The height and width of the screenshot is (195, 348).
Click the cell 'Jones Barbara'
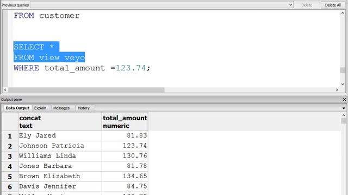tap(60, 166)
